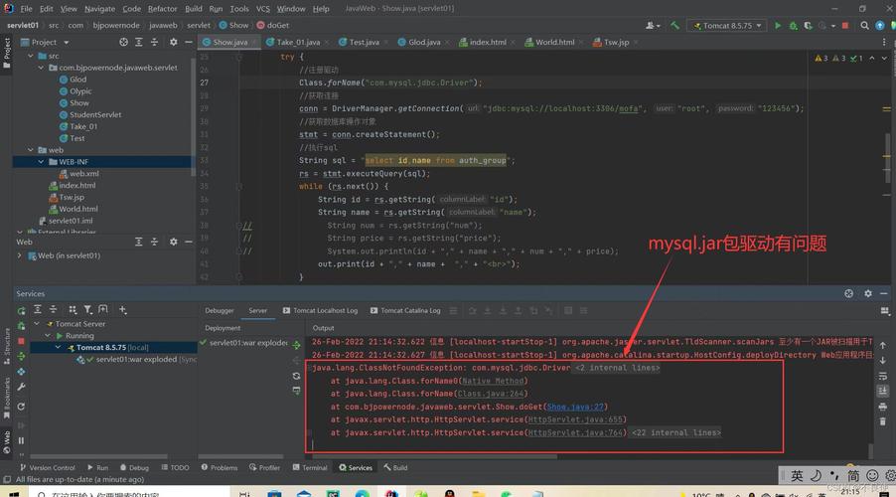Collapse the Tomcat Server node in Services
896x497 pixels.
click(x=37, y=324)
